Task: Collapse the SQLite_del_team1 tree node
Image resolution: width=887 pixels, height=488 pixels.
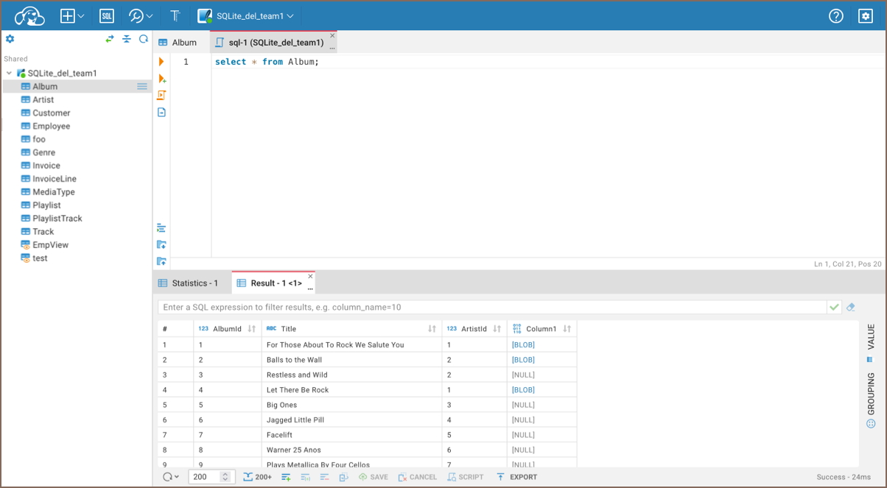Action: [9, 74]
